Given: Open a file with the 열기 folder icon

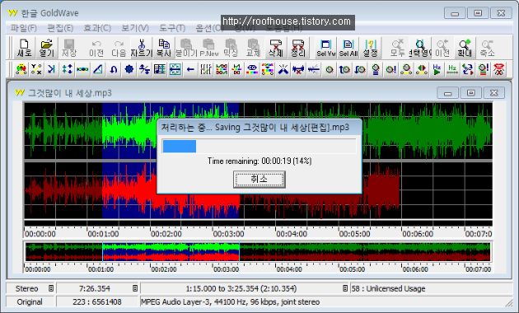Looking at the screenshot, I should pos(46,48).
